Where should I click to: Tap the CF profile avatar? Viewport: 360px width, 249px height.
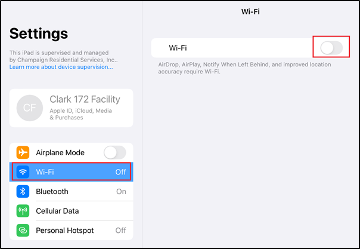point(30,108)
